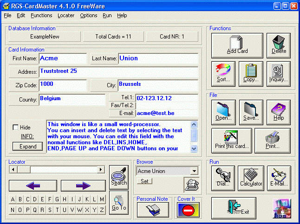300x224 pixels.
Task: Launch the Calculator tool
Action: [251, 178]
